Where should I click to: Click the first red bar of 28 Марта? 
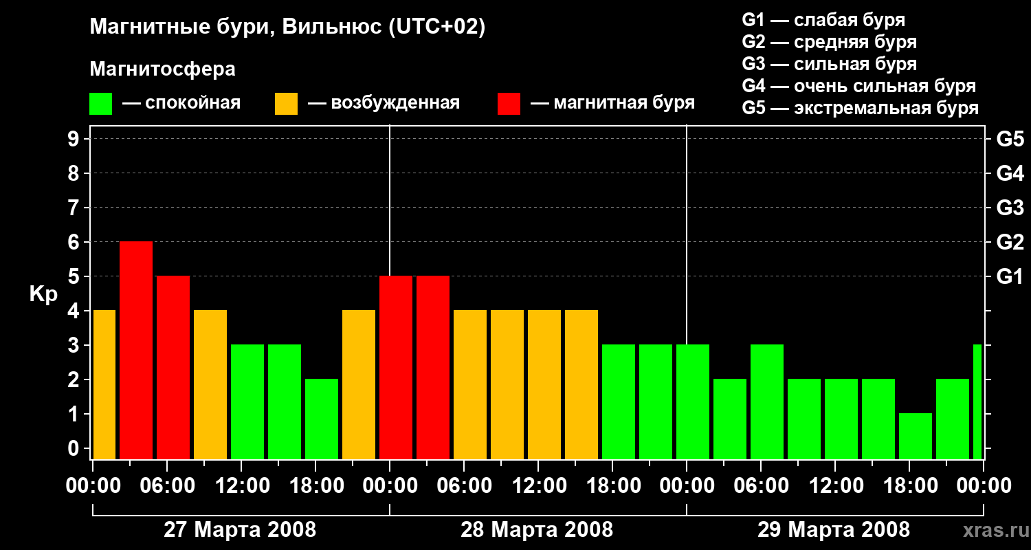[396, 367]
